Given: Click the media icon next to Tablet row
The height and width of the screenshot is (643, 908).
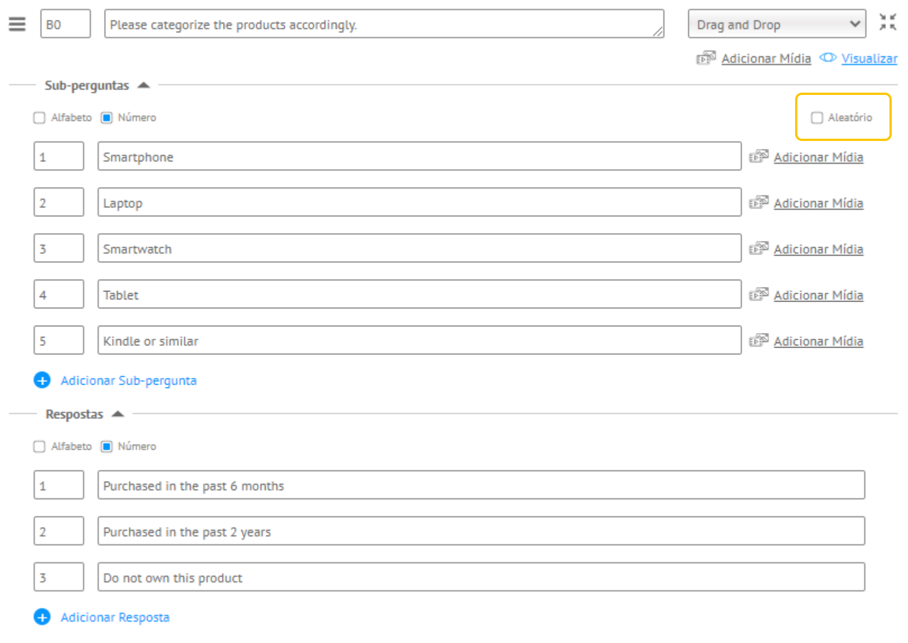Looking at the screenshot, I should 759,294.
